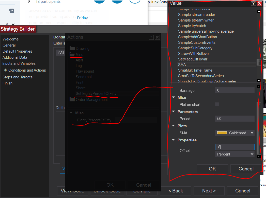Select ScrewWithRollover

click(x=194, y=54)
